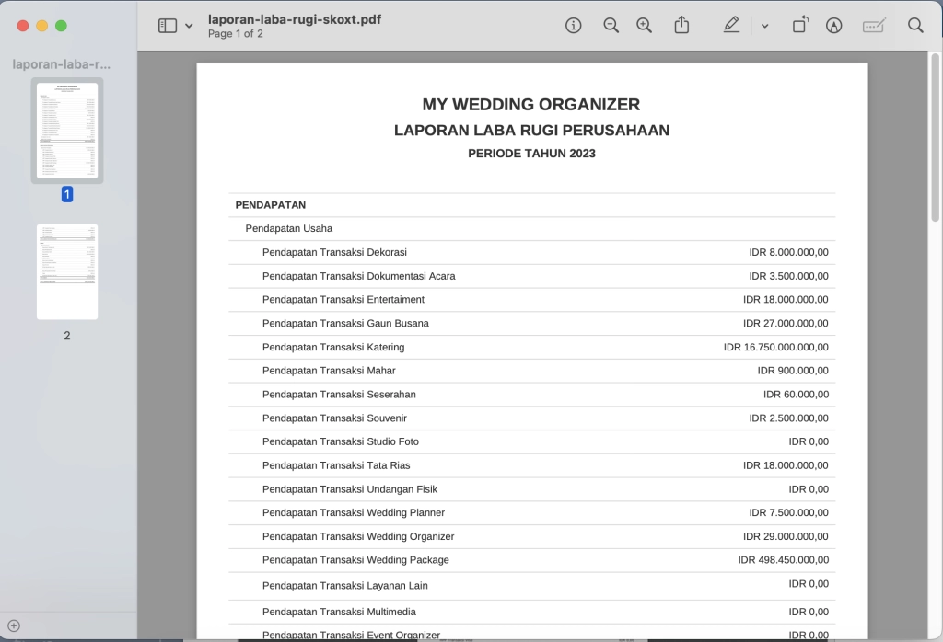Select the Markup pencil tool

tap(730, 25)
